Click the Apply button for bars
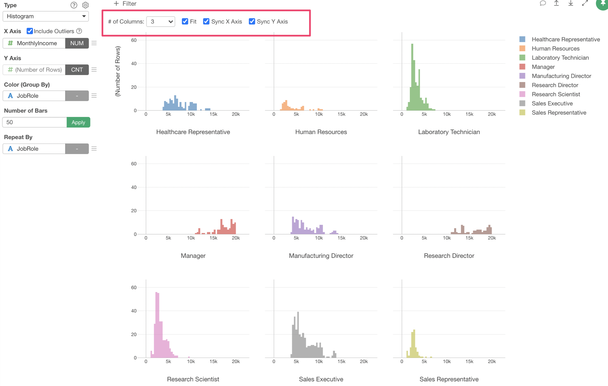This screenshot has width=608, height=386. point(78,123)
